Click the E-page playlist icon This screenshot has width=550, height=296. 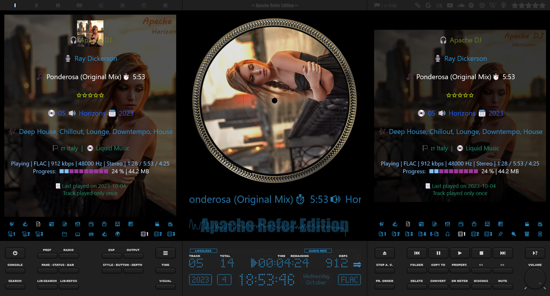click(x=434, y=234)
